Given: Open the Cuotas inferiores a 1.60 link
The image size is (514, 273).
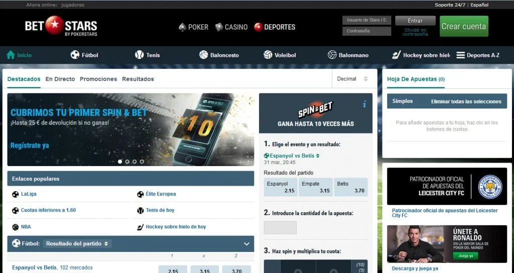Looking at the screenshot, I should pos(48,210).
